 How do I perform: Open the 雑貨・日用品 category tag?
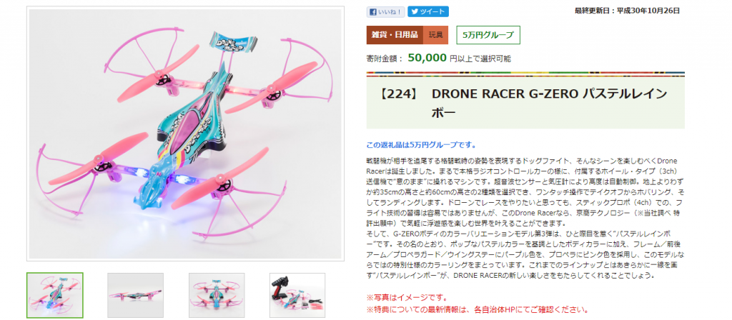click(395, 35)
